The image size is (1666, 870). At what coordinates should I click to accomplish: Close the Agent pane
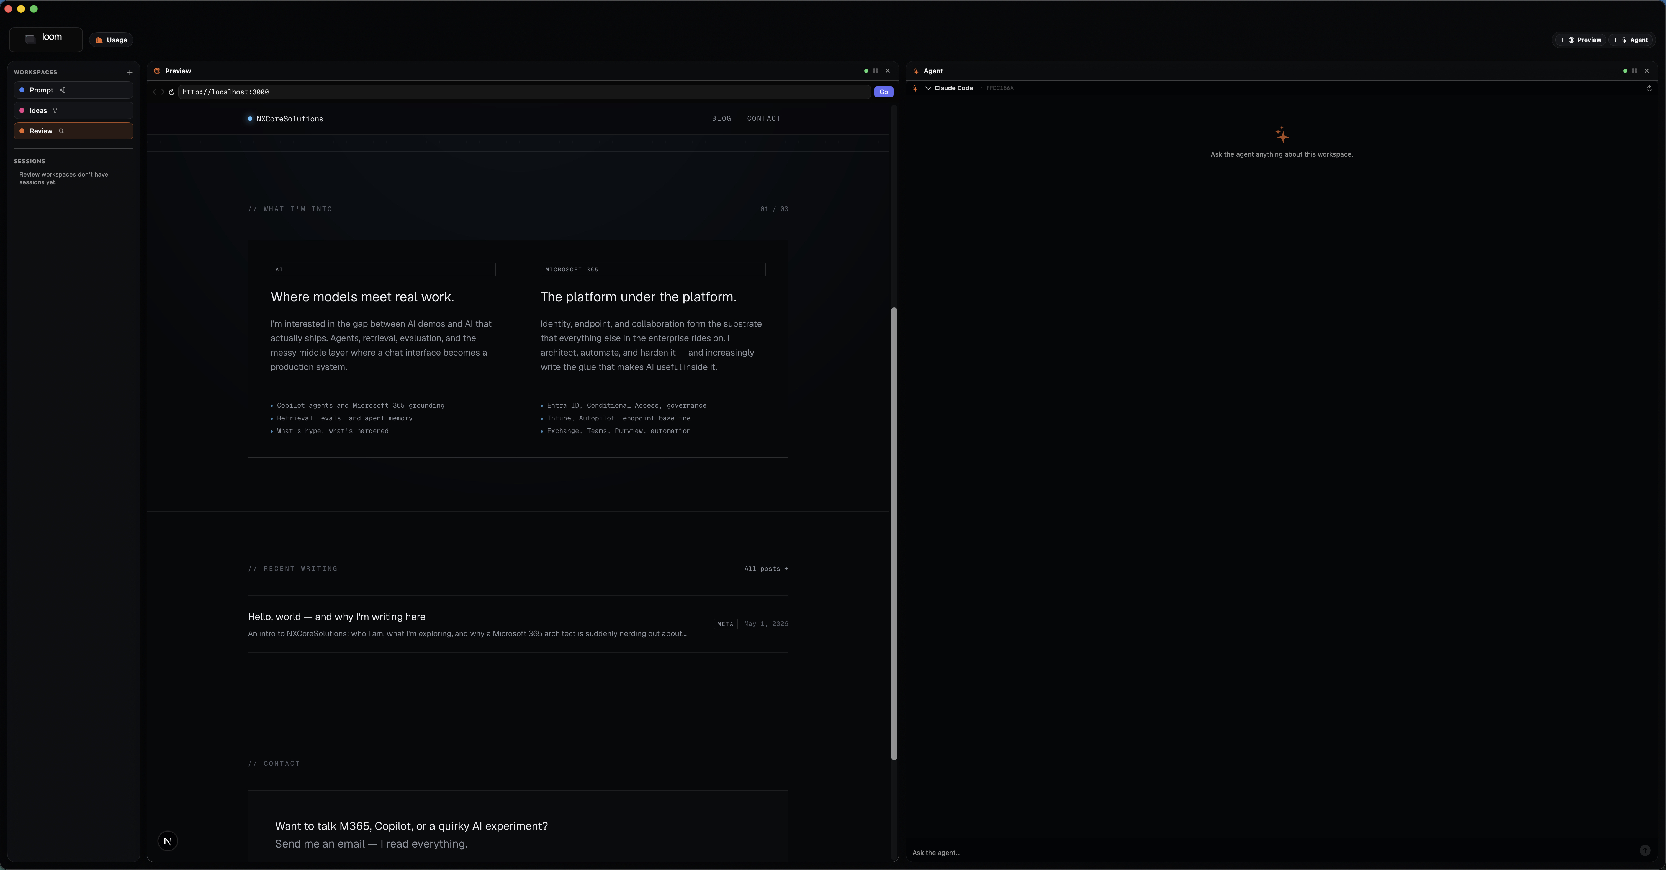coord(1647,71)
